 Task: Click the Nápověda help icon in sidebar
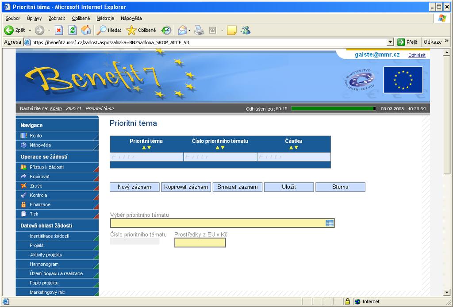point(24,145)
